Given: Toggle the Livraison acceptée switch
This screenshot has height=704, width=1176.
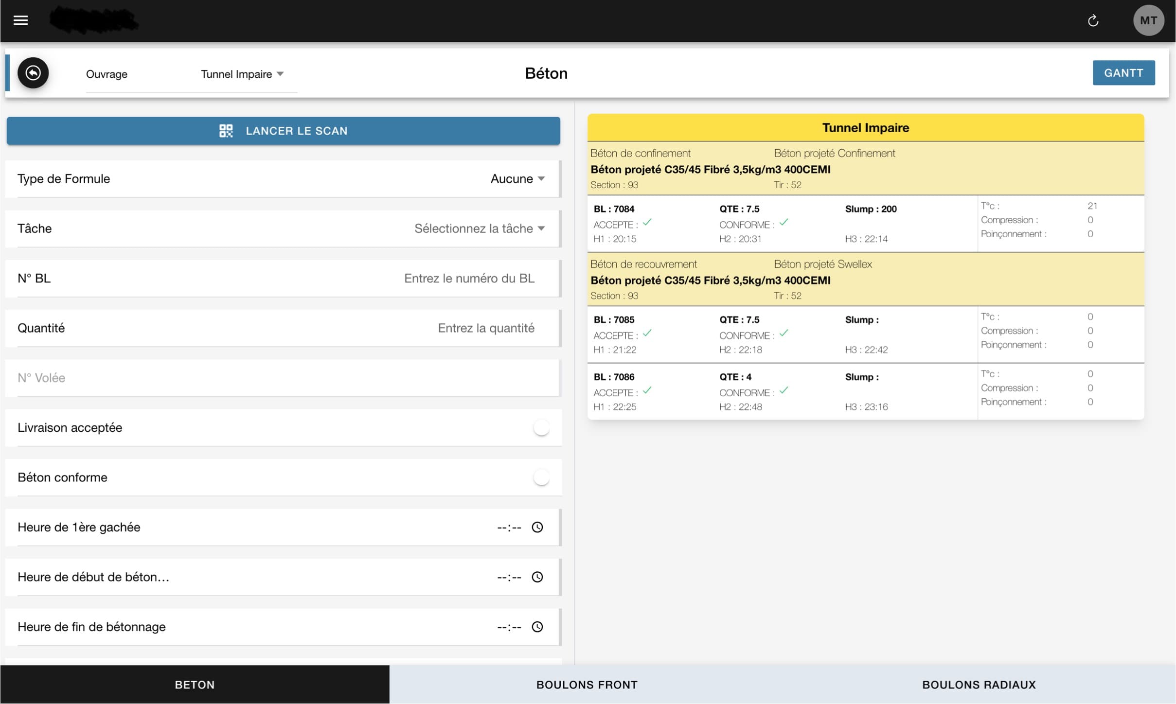Looking at the screenshot, I should [x=541, y=428].
